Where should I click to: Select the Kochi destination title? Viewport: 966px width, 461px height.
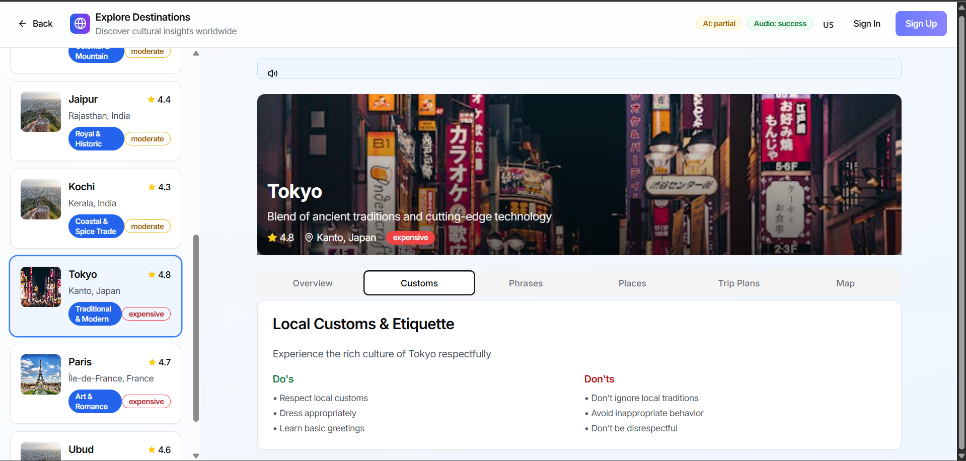[82, 187]
